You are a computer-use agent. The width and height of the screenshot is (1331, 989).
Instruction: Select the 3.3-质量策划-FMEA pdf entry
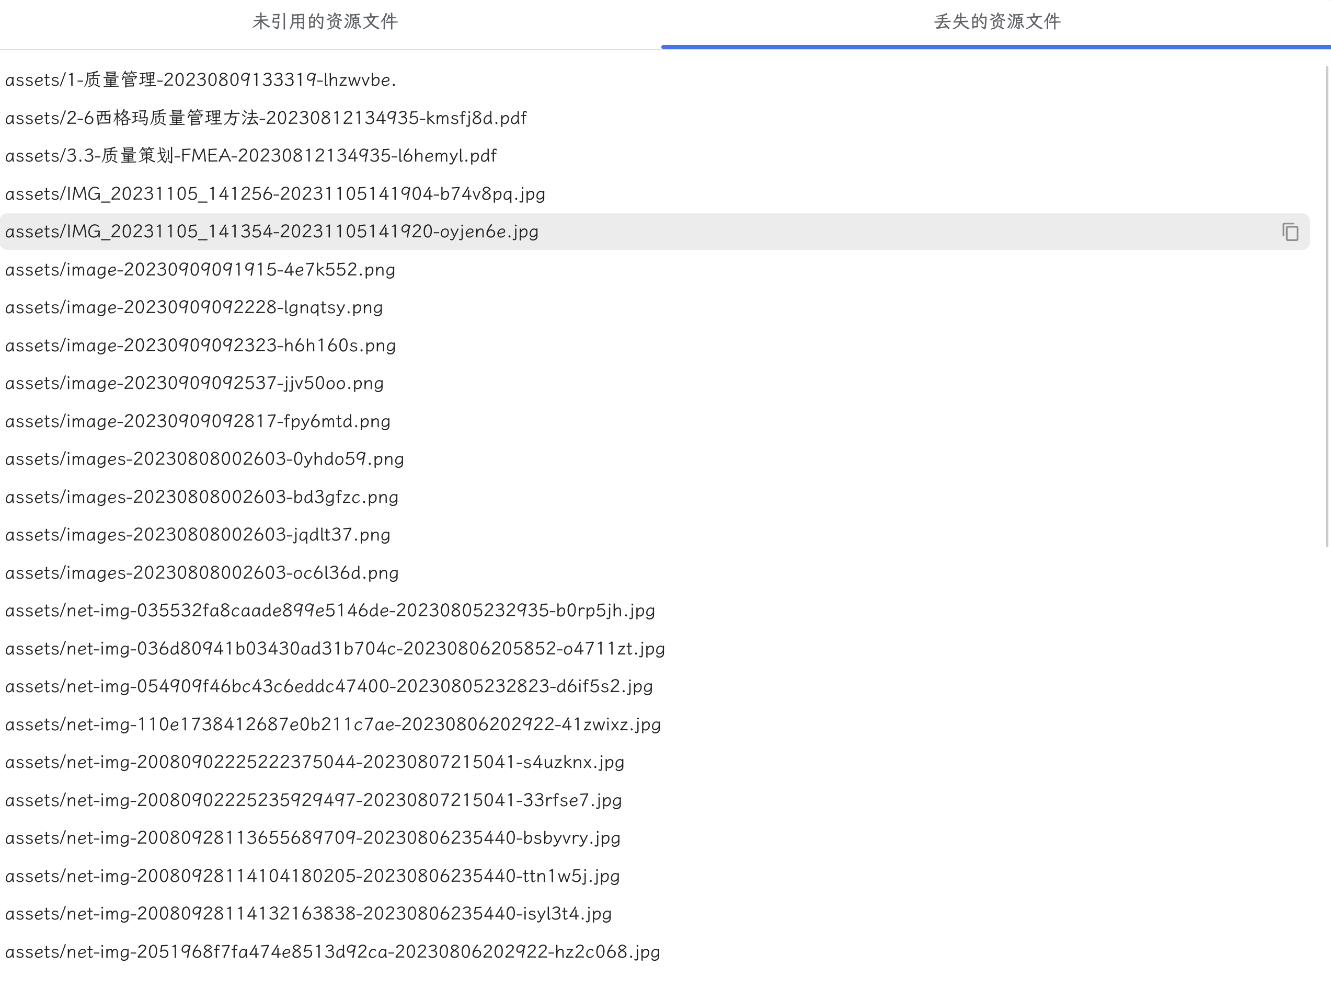[x=251, y=156]
